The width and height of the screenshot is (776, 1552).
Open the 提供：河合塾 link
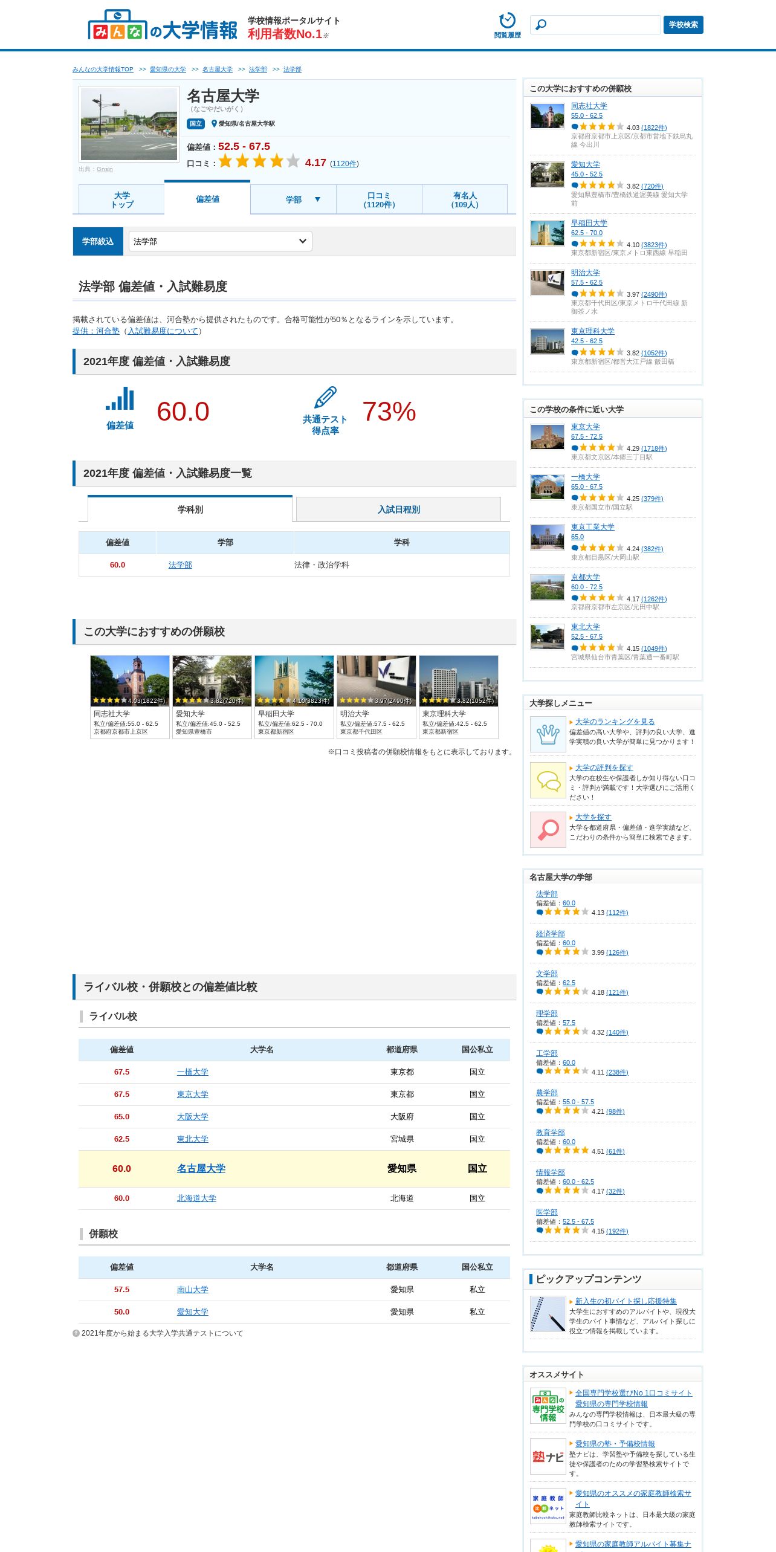tap(96, 331)
